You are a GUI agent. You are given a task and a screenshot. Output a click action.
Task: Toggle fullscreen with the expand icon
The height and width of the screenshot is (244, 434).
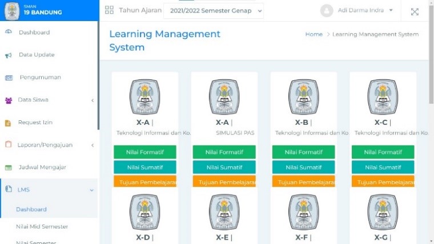[415, 11]
